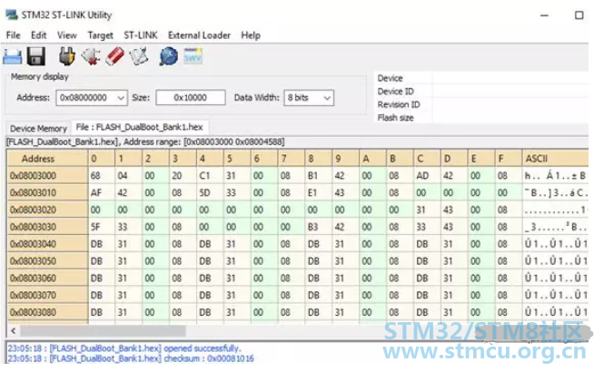Open the Help menu
Image resolution: width=594 pixels, height=372 pixels.
coord(251,35)
